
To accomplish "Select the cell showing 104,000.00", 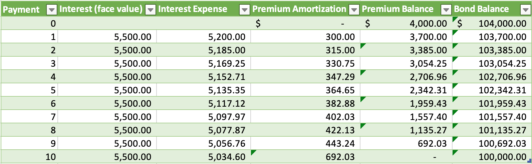I will pyautogui.click(x=502, y=23).
